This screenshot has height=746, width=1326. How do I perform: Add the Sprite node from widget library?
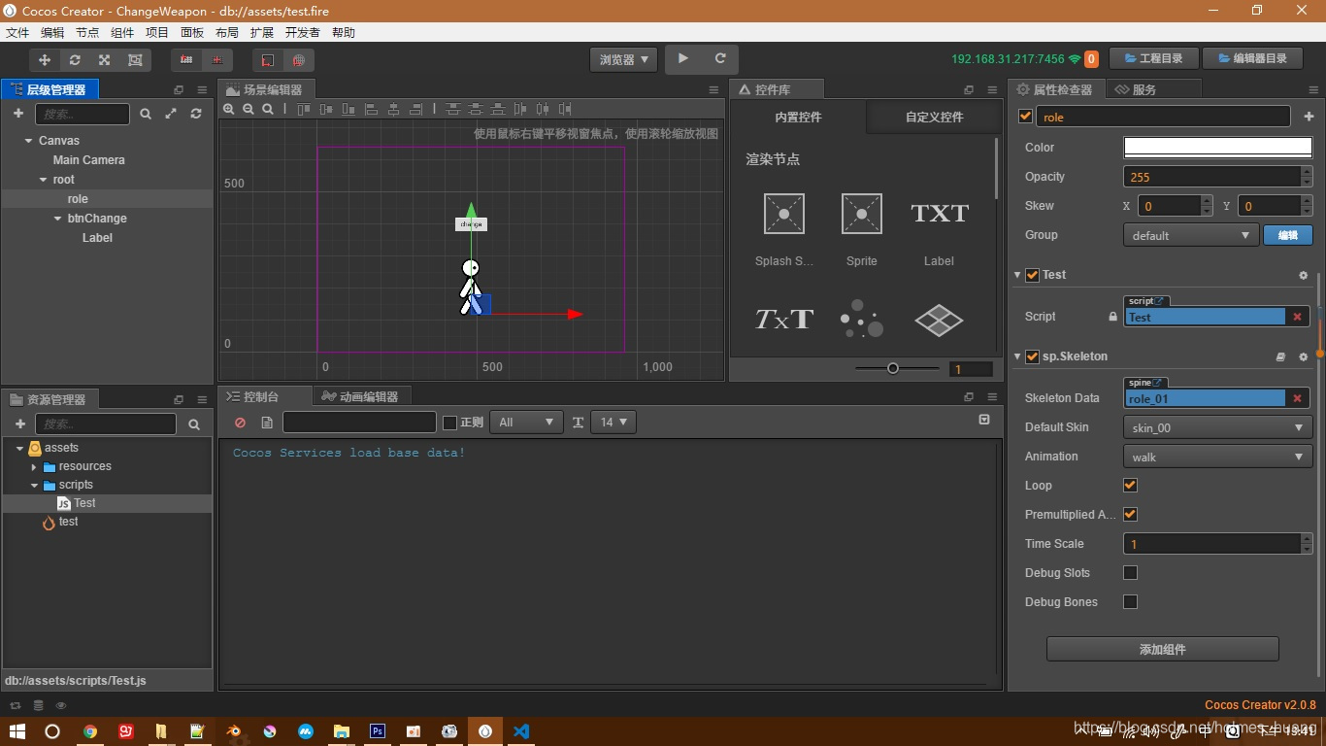pyautogui.click(x=861, y=230)
